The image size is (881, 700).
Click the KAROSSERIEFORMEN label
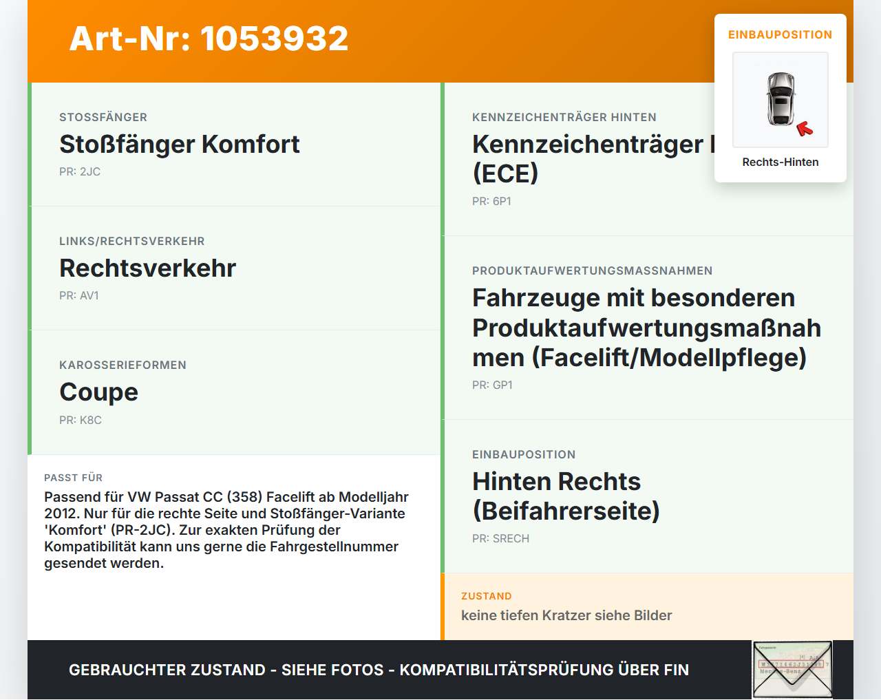click(123, 365)
